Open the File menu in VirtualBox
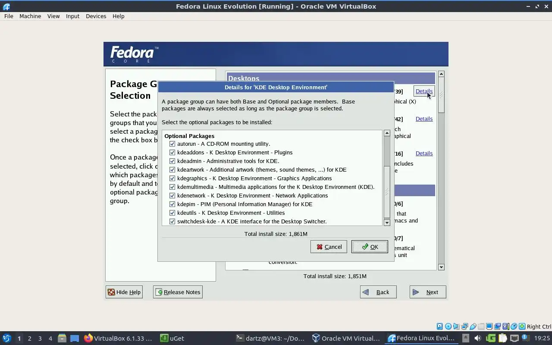This screenshot has height=345, width=552. [9, 16]
